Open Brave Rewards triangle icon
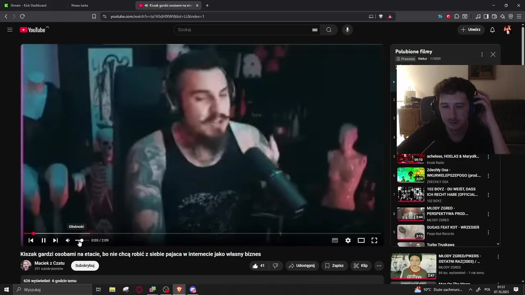This screenshot has height=295, width=525. pyautogui.click(x=390, y=16)
